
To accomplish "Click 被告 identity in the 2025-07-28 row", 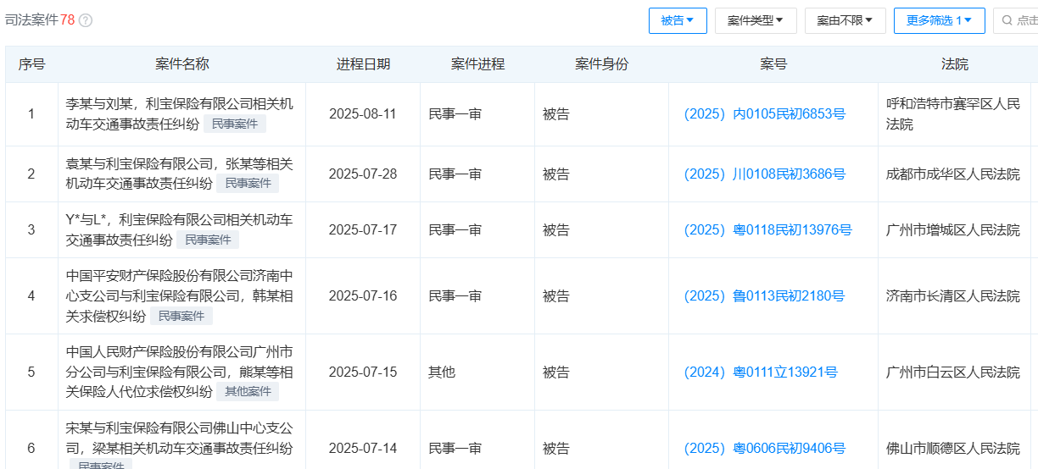I will 556,174.
